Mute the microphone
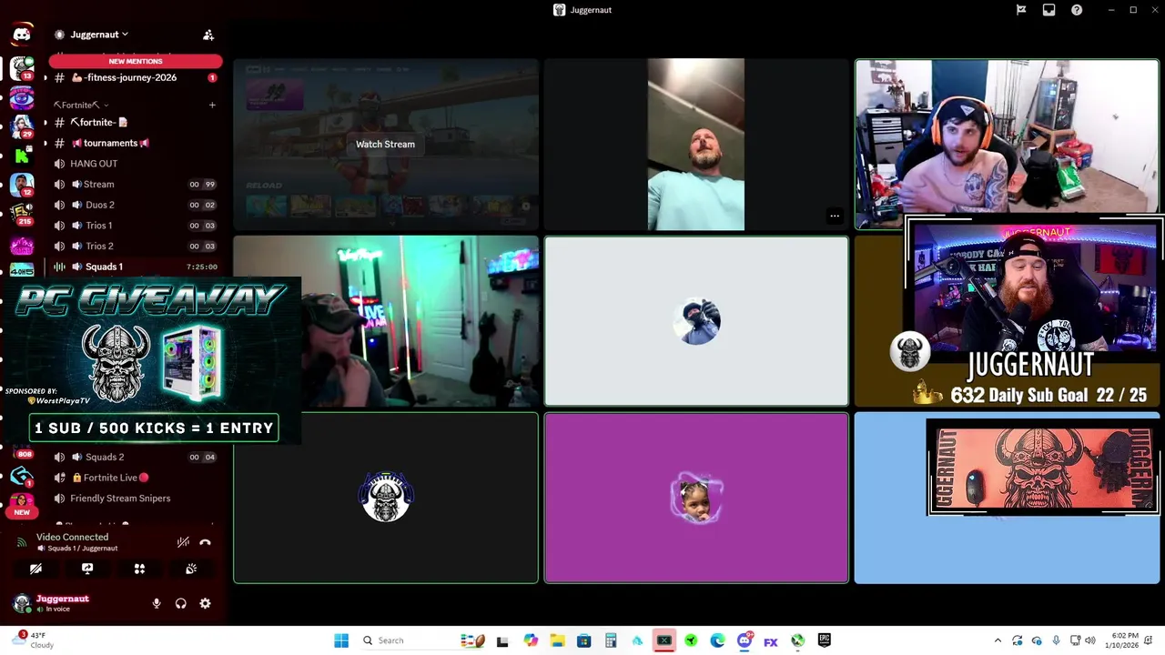Screen dimensions: 1165x655 click(x=157, y=603)
